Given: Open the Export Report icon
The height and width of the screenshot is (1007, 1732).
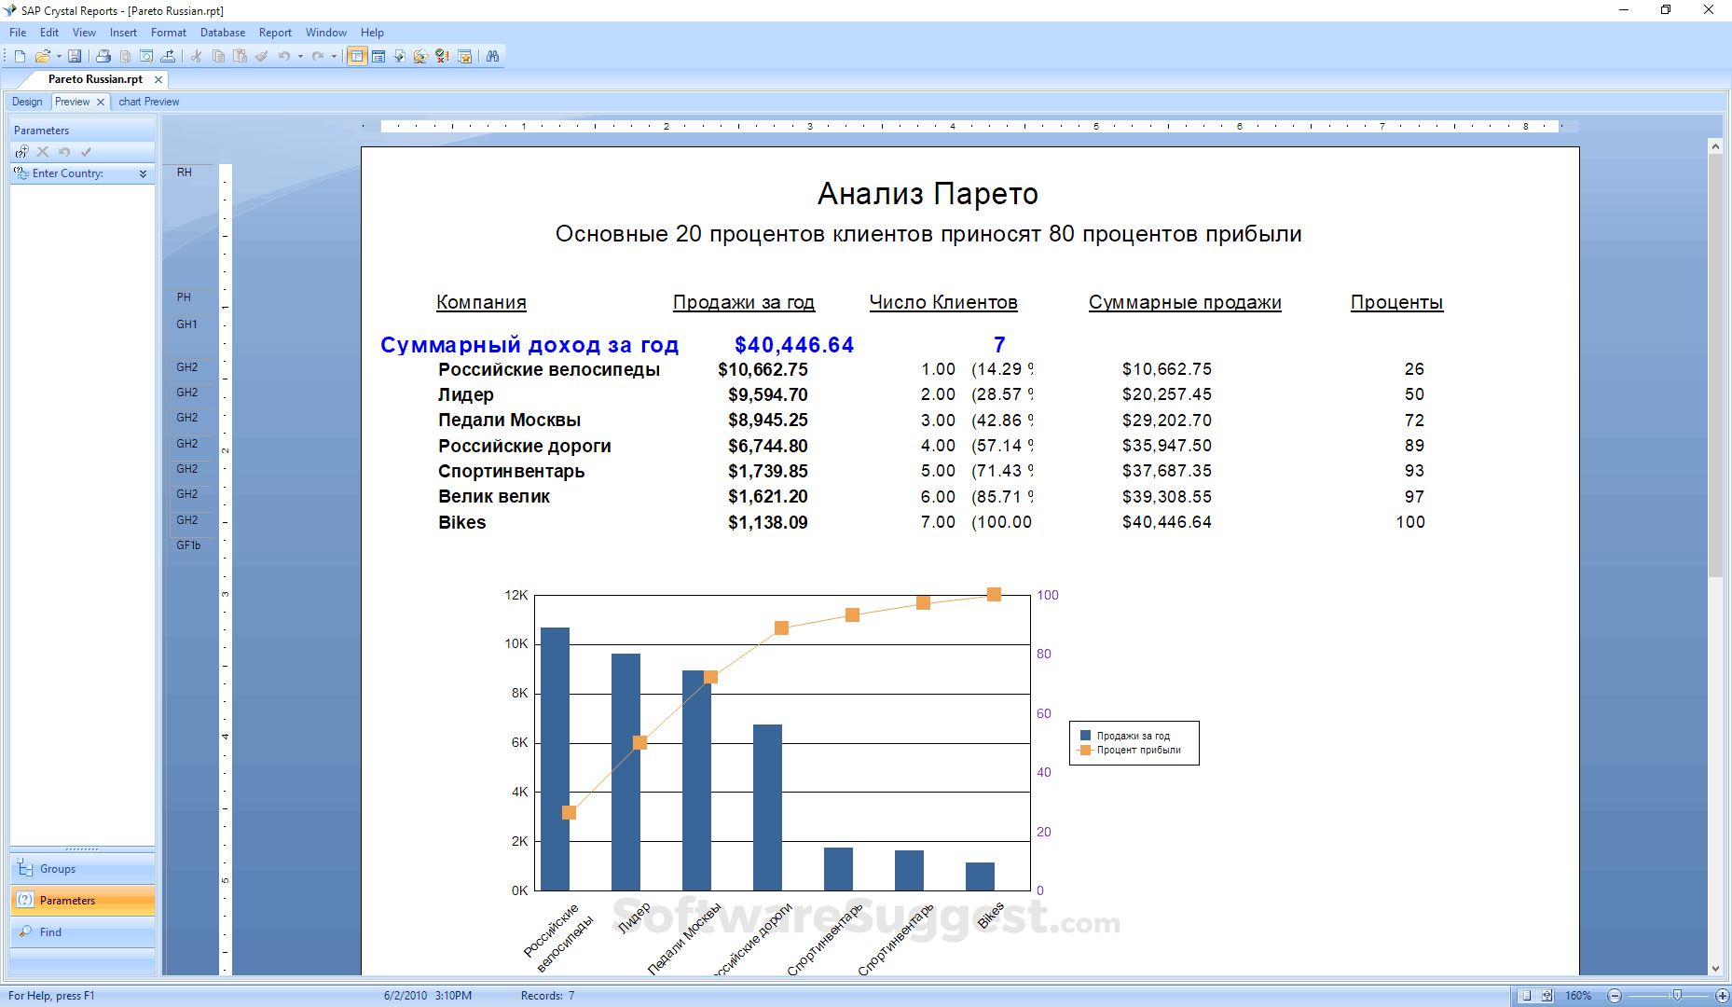Looking at the screenshot, I should [x=169, y=55].
